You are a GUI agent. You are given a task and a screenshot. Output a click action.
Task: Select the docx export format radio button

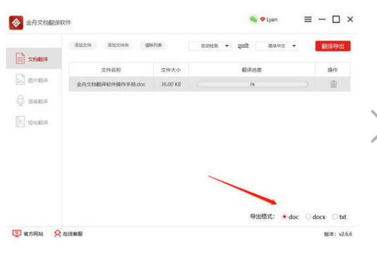pyautogui.click(x=308, y=217)
